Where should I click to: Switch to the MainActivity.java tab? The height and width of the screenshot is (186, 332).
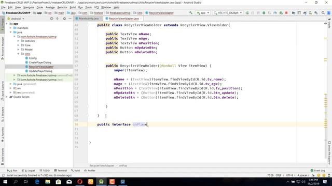coord(89,19)
